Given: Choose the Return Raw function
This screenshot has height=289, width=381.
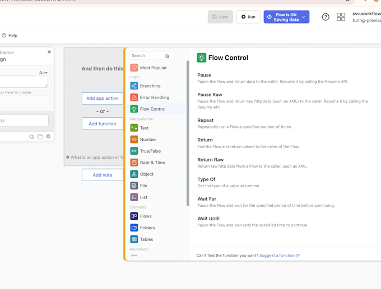Looking at the screenshot, I should (x=211, y=160).
